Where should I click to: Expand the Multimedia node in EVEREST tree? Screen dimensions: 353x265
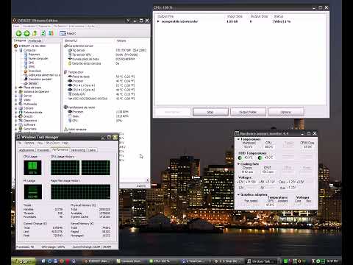coord(16,104)
